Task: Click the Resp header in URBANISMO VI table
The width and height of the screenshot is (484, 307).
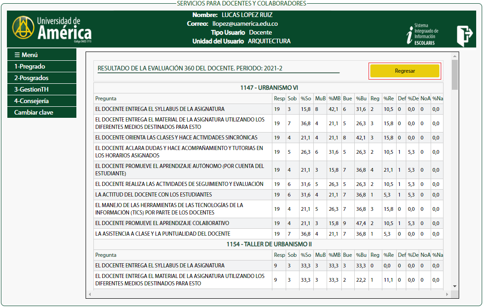Action: click(x=279, y=98)
